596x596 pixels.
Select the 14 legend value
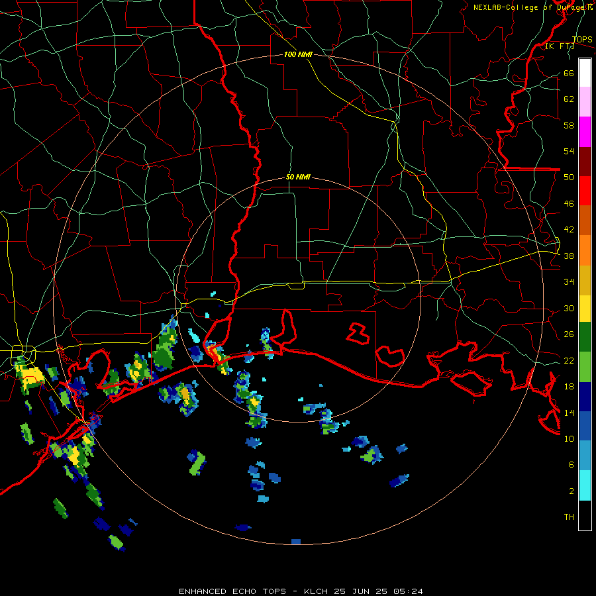(x=569, y=413)
